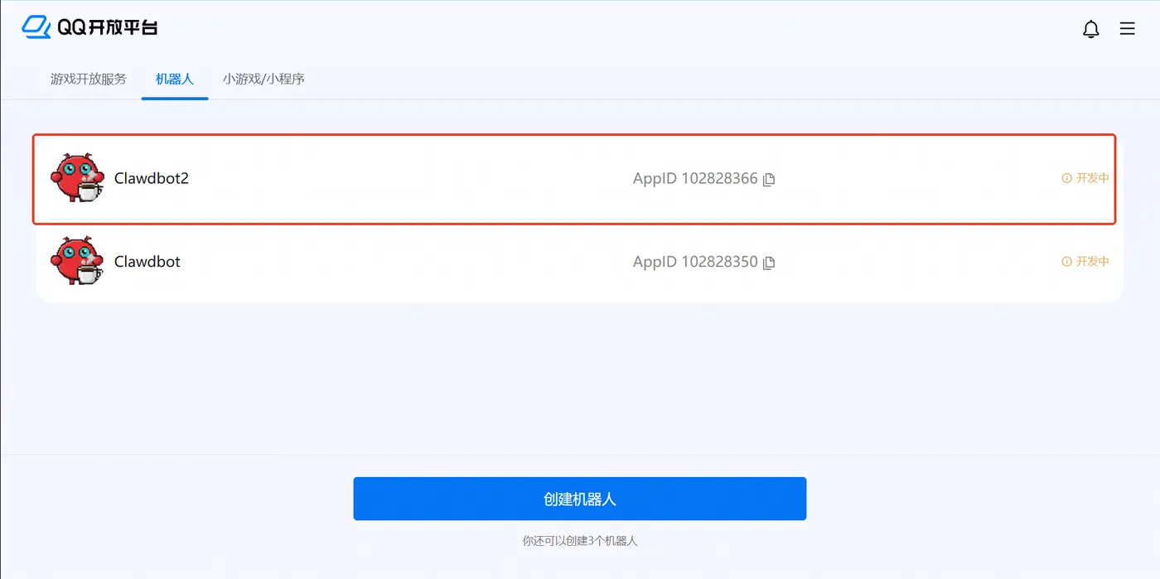Click the 开发中 status label for Clawdbot2
Image resolution: width=1160 pixels, height=579 pixels.
coord(1092,178)
